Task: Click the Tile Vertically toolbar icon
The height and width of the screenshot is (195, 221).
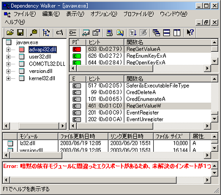Action: (177, 33)
